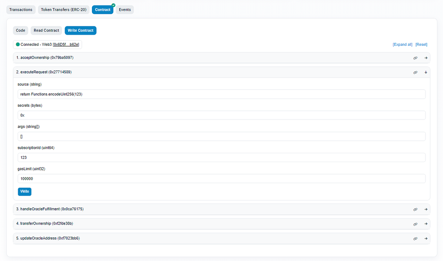This screenshot has width=443, height=261.
Task: Click the verified checkmark badge on Contract tab
Action: [x=113, y=6]
